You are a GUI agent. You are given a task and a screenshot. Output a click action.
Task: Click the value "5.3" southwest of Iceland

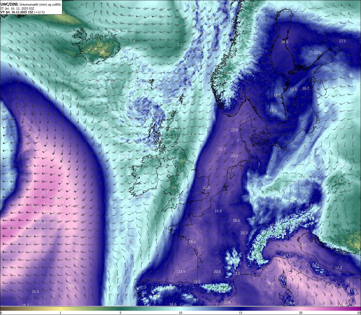point(72,88)
